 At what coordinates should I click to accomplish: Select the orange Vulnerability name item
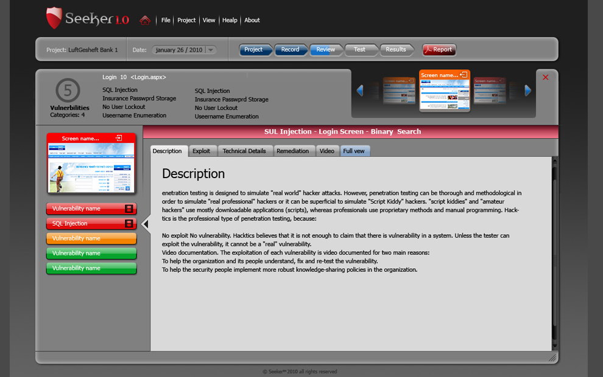(x=91, y=238)
